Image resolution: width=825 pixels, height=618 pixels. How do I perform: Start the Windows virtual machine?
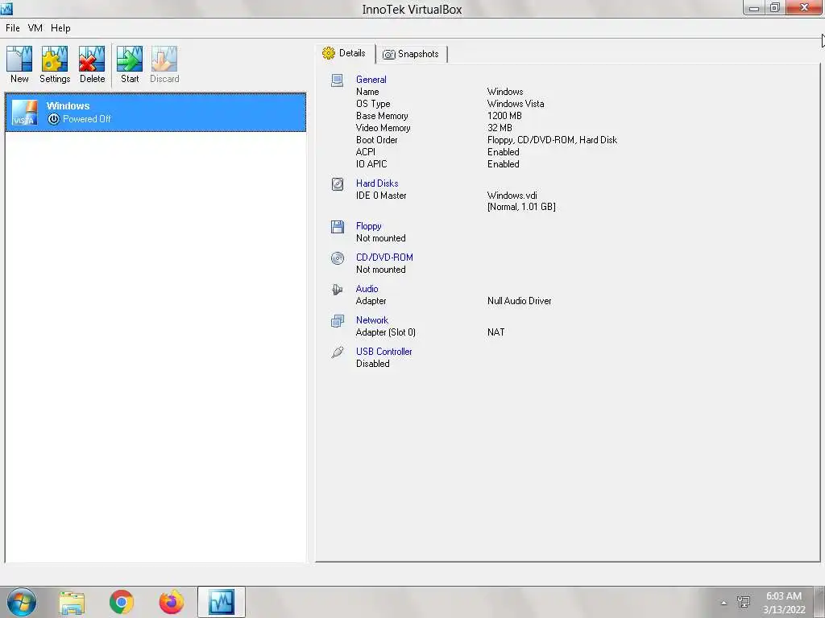pos(130,64)
